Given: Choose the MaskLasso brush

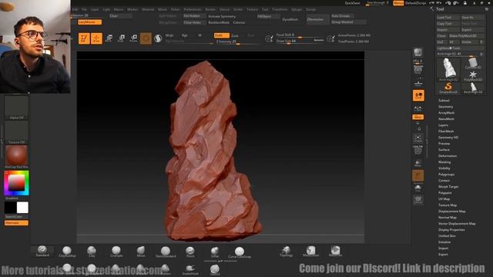Looking at the screenshot, I should point(310,252).
